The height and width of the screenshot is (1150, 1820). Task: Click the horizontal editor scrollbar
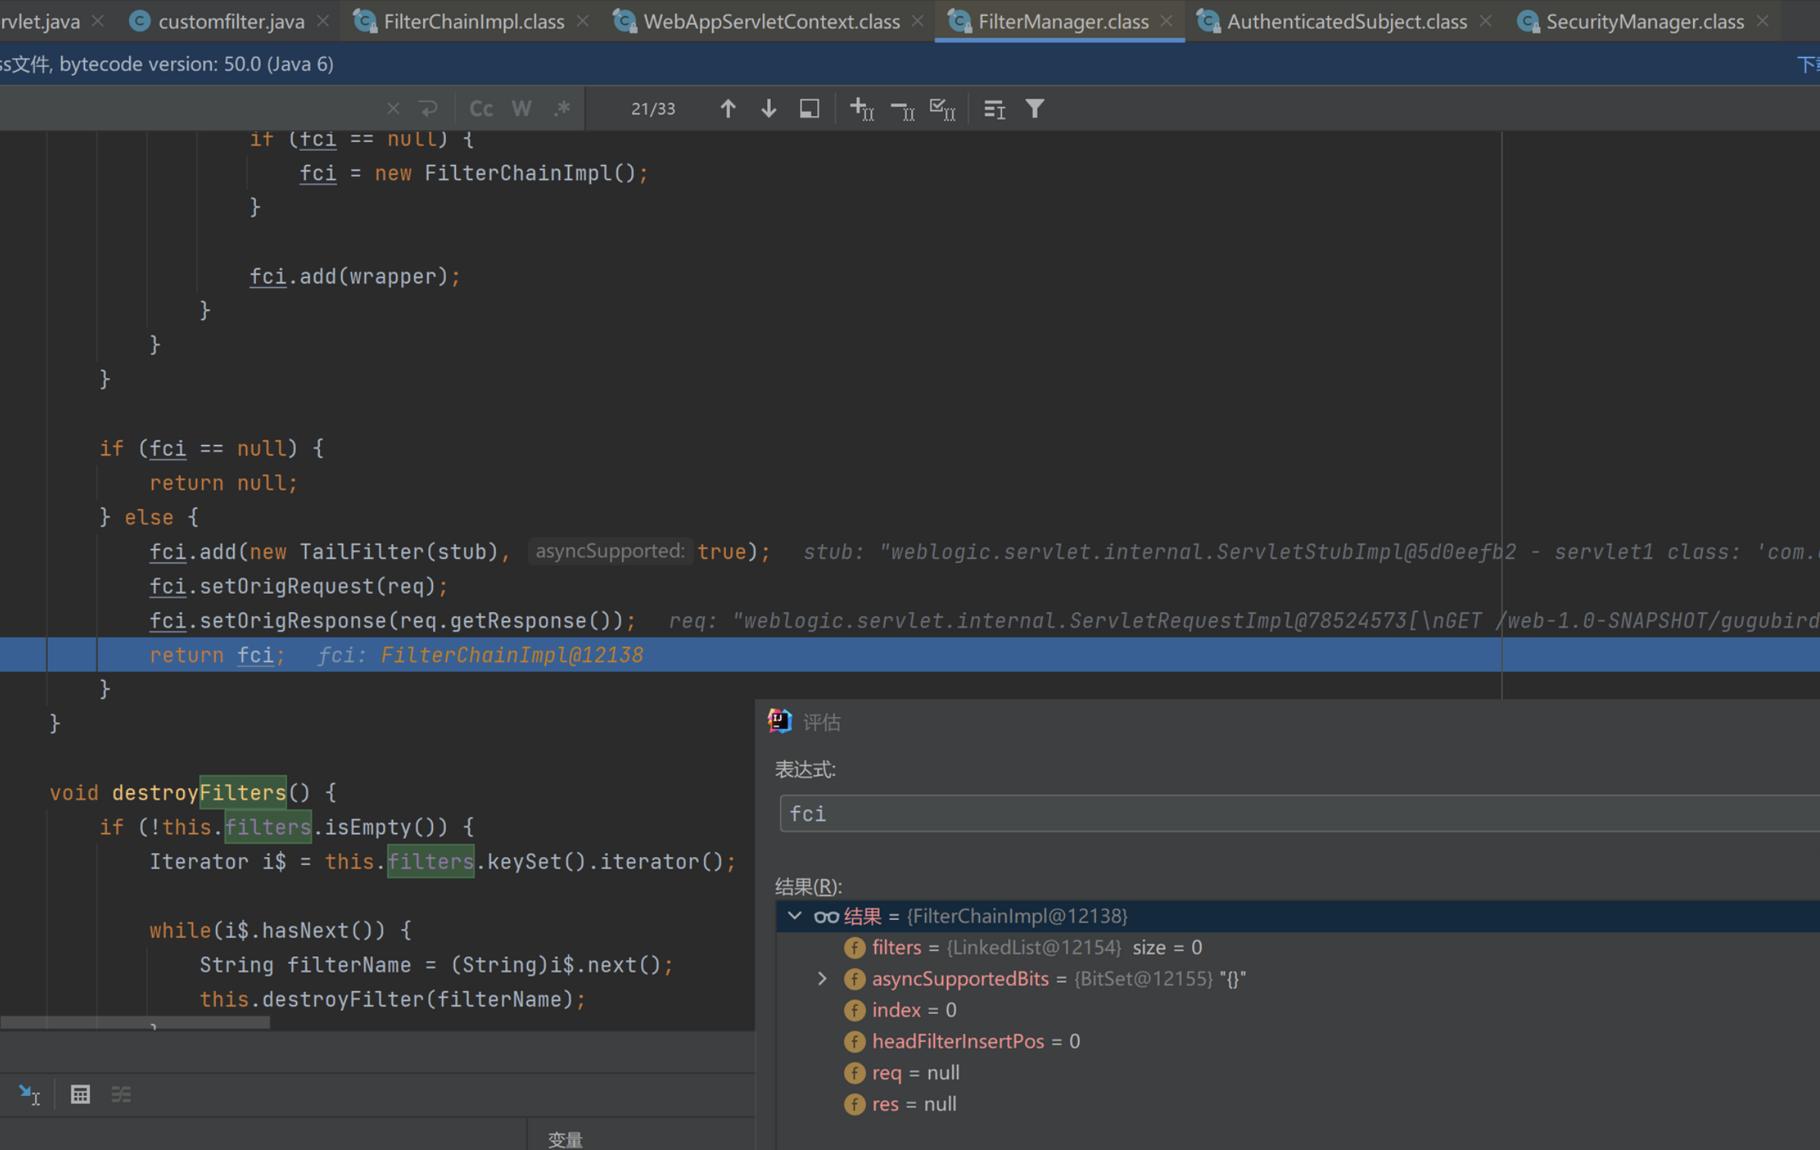[x=135, y=1023]
